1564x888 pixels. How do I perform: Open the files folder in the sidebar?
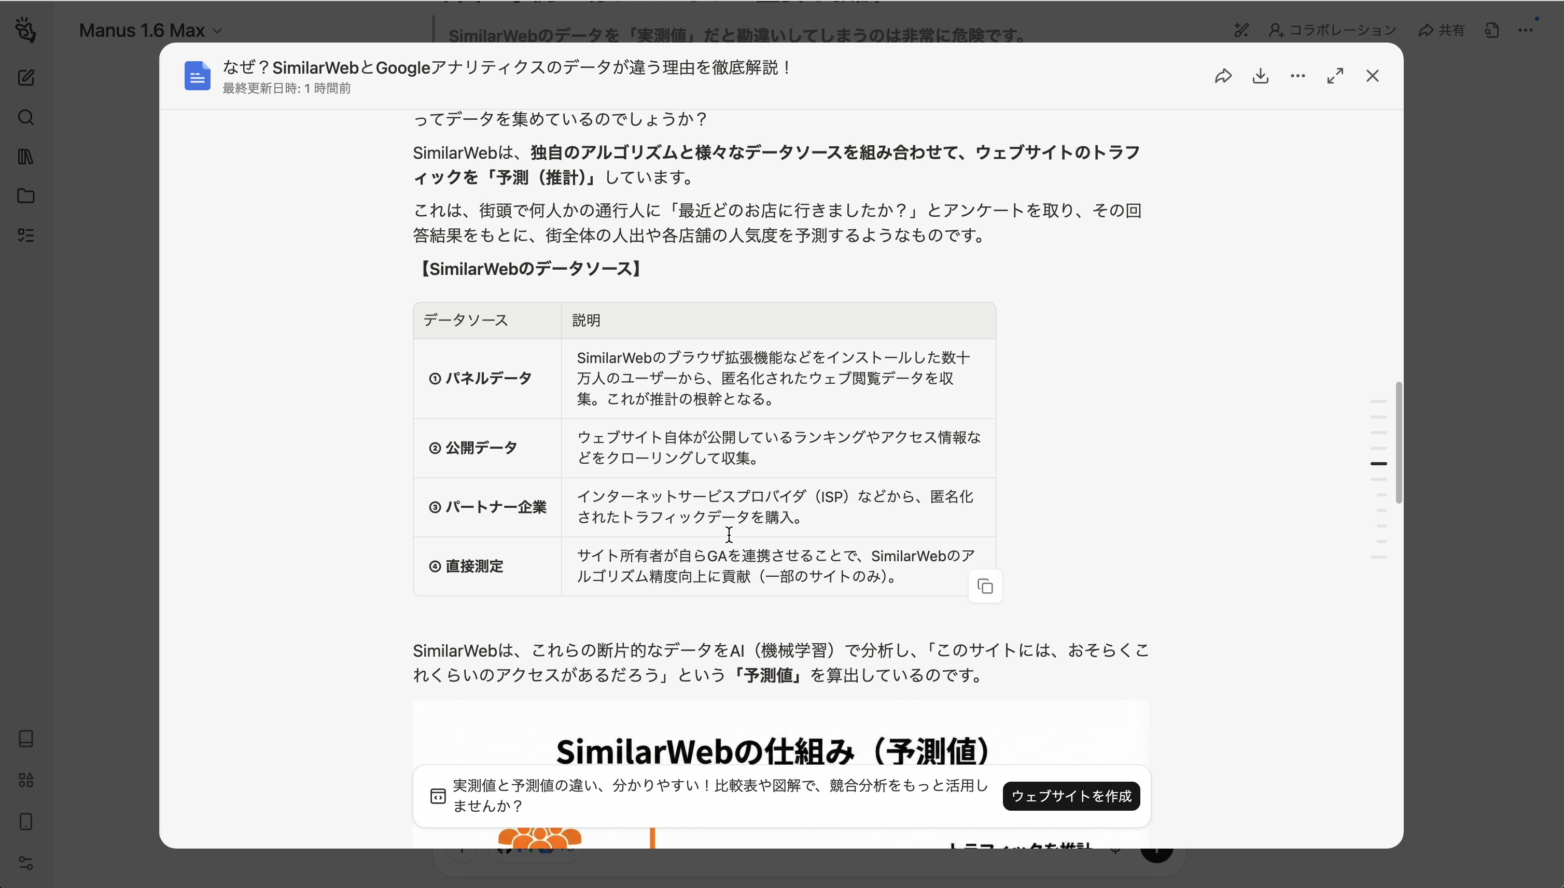[25, 196]
